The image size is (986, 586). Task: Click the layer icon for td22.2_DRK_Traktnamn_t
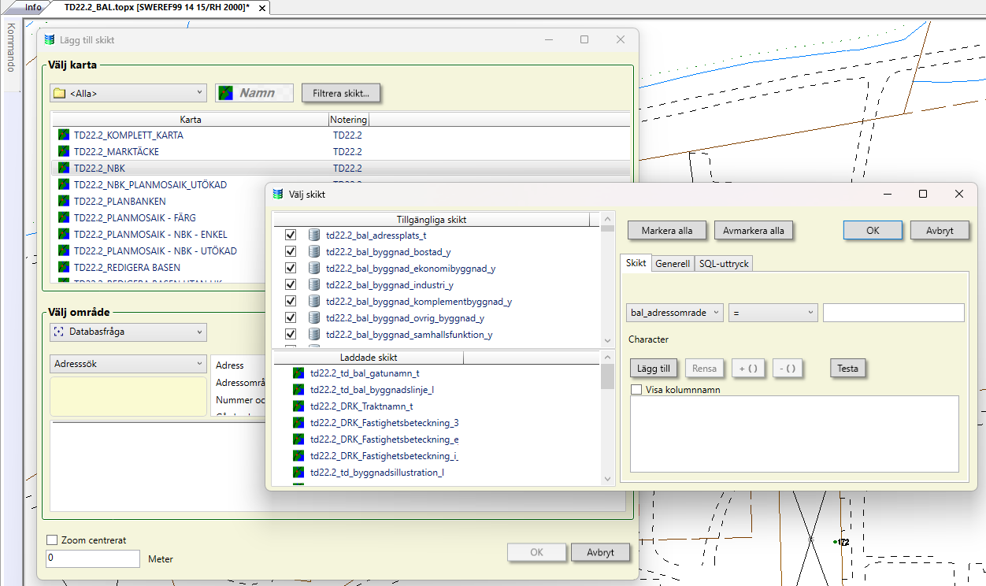298,406
